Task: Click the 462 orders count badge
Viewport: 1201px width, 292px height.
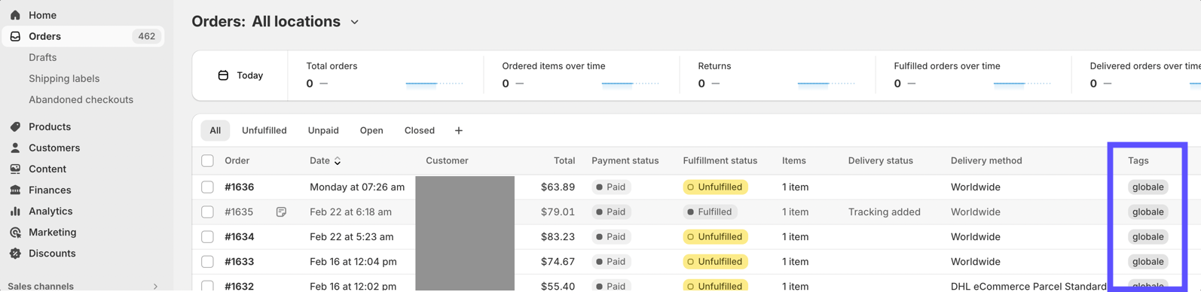Action: tap(146, 36)
